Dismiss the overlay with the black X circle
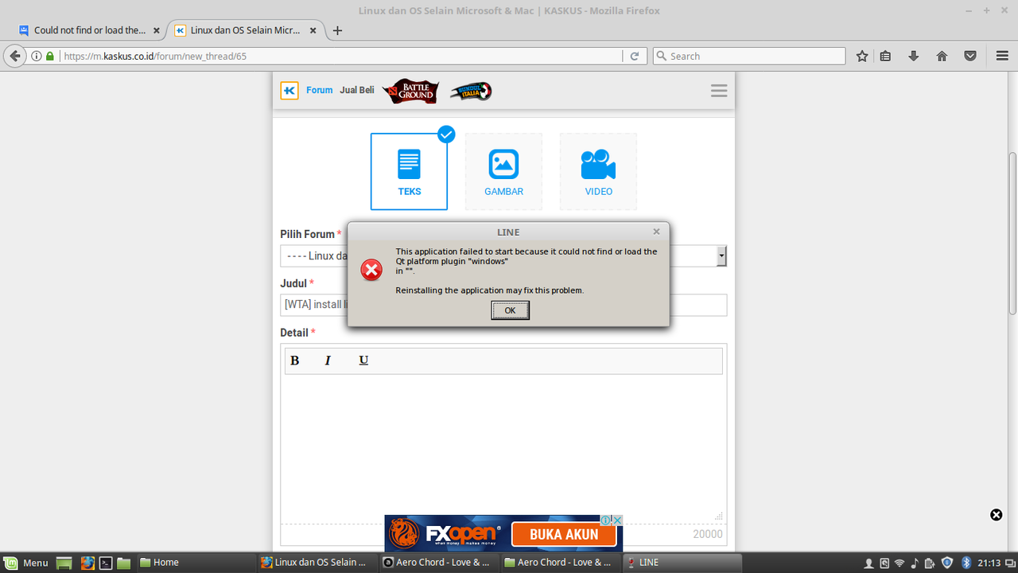The height and width of the screenshot is (573, 1018). pos(996,515)
